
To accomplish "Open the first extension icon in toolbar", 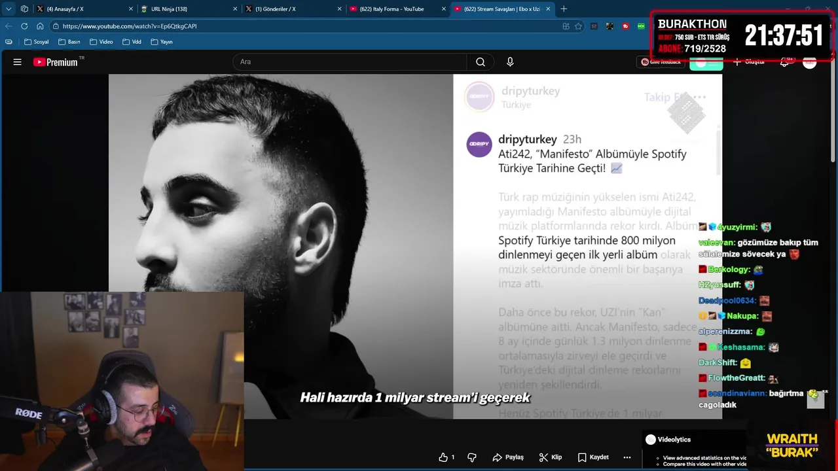I will click(594, 26).
